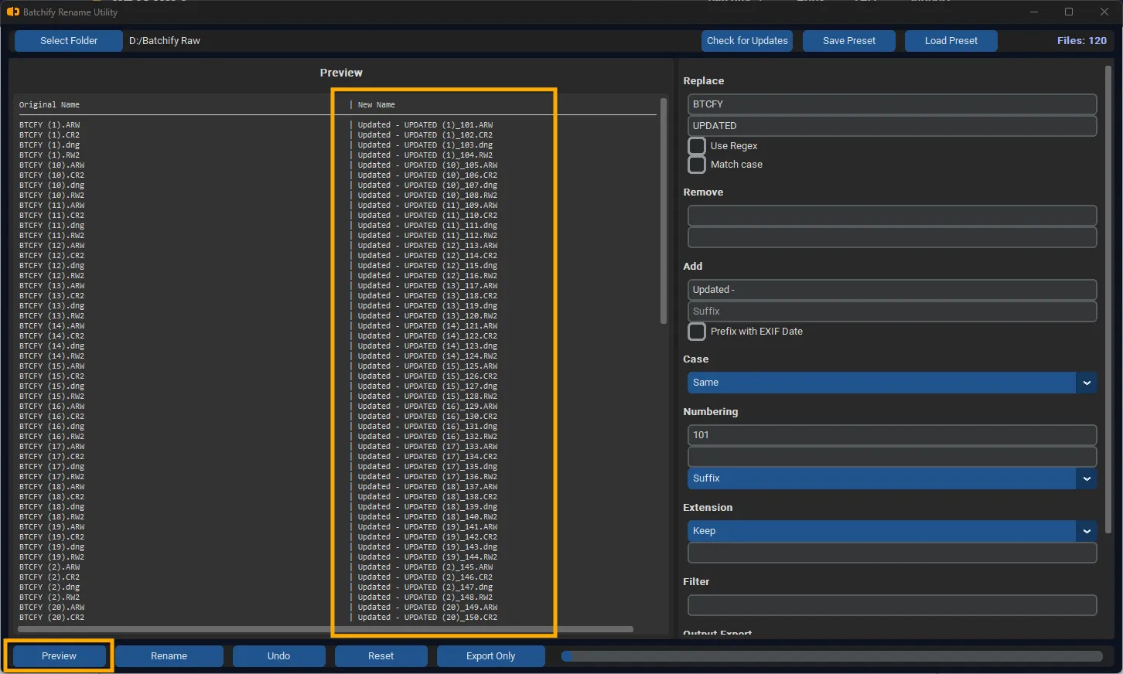Reset all rename settings
The width and height of the screenshot is (1123, 674).
[381, 655]
